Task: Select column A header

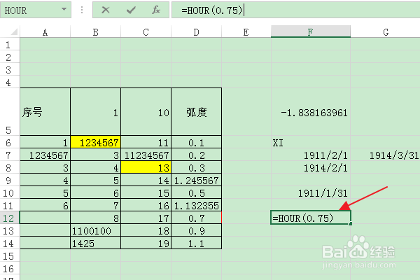Action: [45, 32]
